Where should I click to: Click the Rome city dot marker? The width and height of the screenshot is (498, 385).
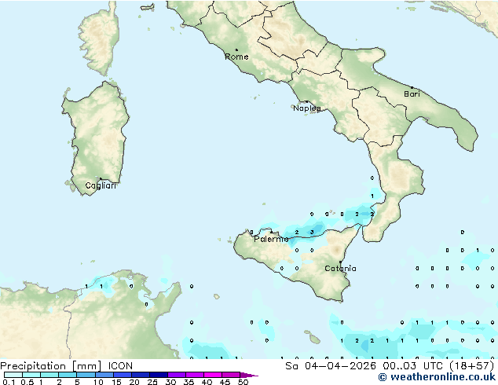point(236,49)
